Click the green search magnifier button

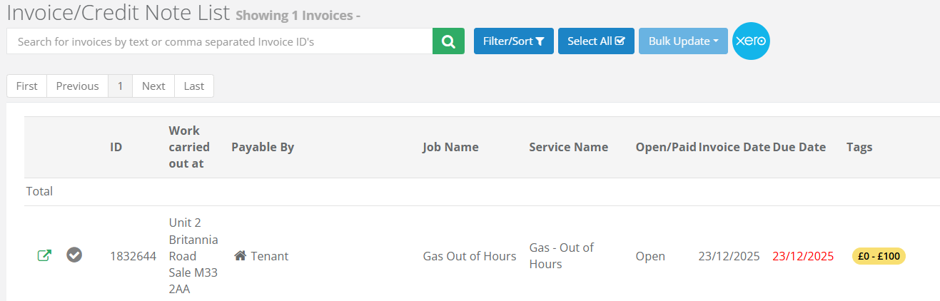pyautogui.click(x=448, y=41)
